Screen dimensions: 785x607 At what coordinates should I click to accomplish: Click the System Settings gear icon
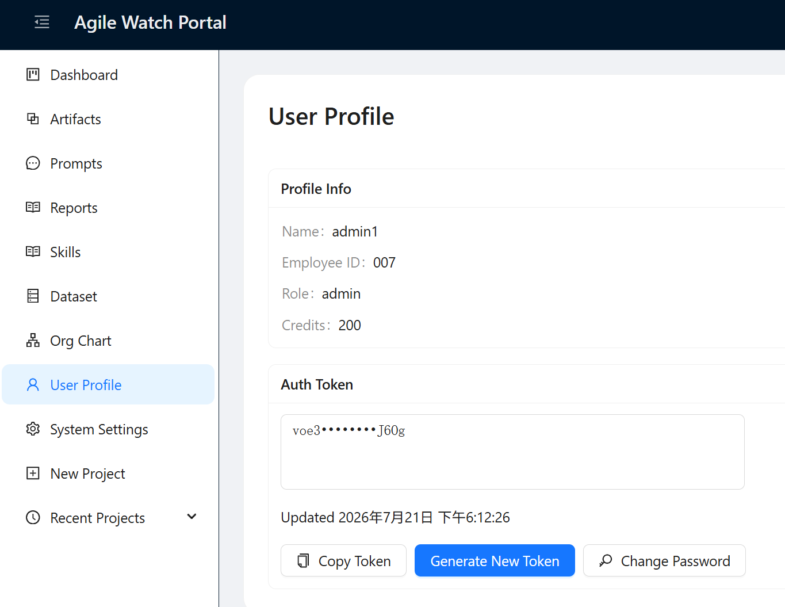pos(33,429)
